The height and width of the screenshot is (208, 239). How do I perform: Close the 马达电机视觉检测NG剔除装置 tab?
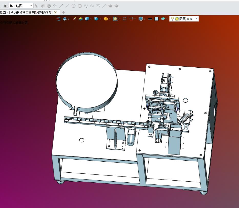click(x=56, y=12)
